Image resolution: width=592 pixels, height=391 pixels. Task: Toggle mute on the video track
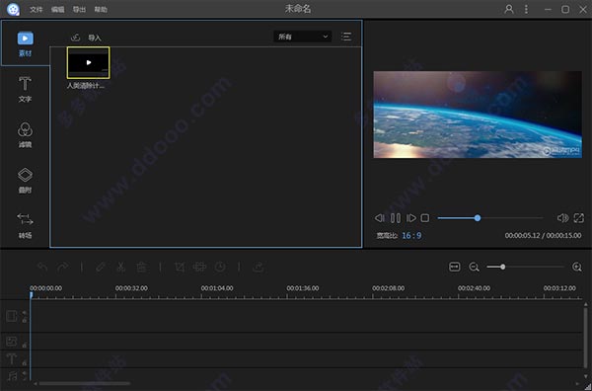coord(25,313)
